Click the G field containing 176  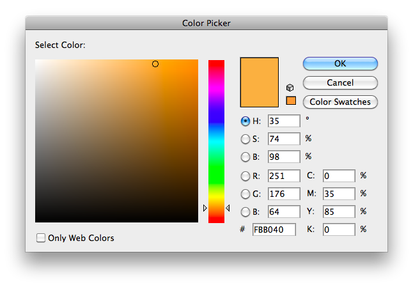(284, 194)
